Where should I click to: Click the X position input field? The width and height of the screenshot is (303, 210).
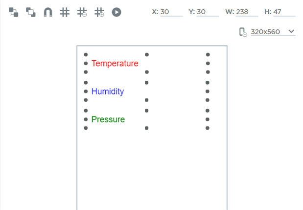point(171,12)
